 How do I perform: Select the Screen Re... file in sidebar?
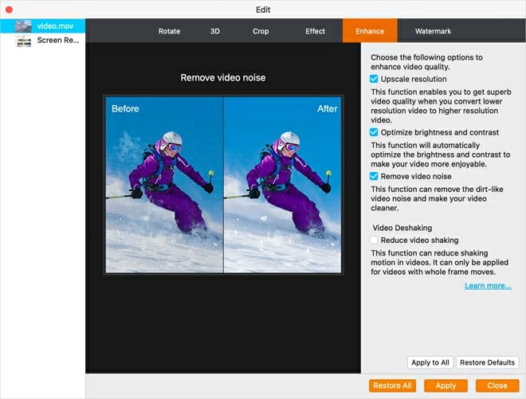(x=48, y=40)
